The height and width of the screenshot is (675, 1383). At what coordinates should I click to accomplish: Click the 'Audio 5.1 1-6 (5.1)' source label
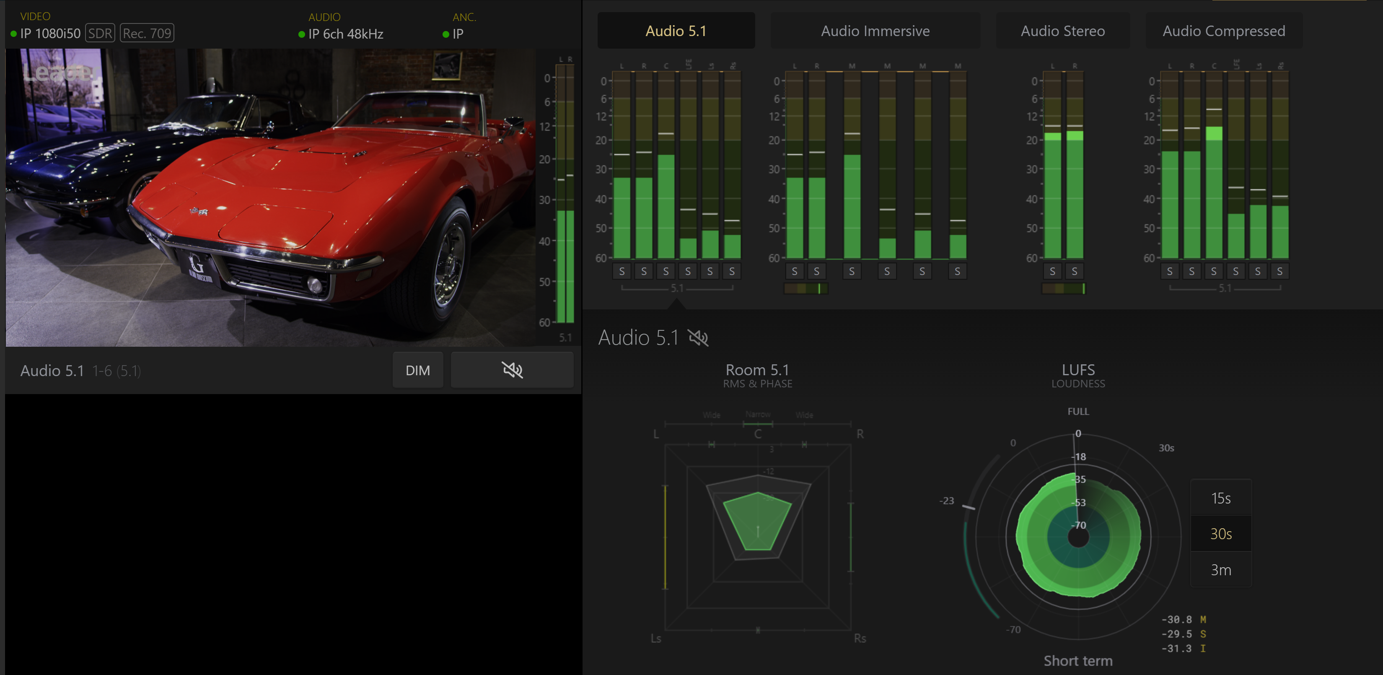coord(80,371)
